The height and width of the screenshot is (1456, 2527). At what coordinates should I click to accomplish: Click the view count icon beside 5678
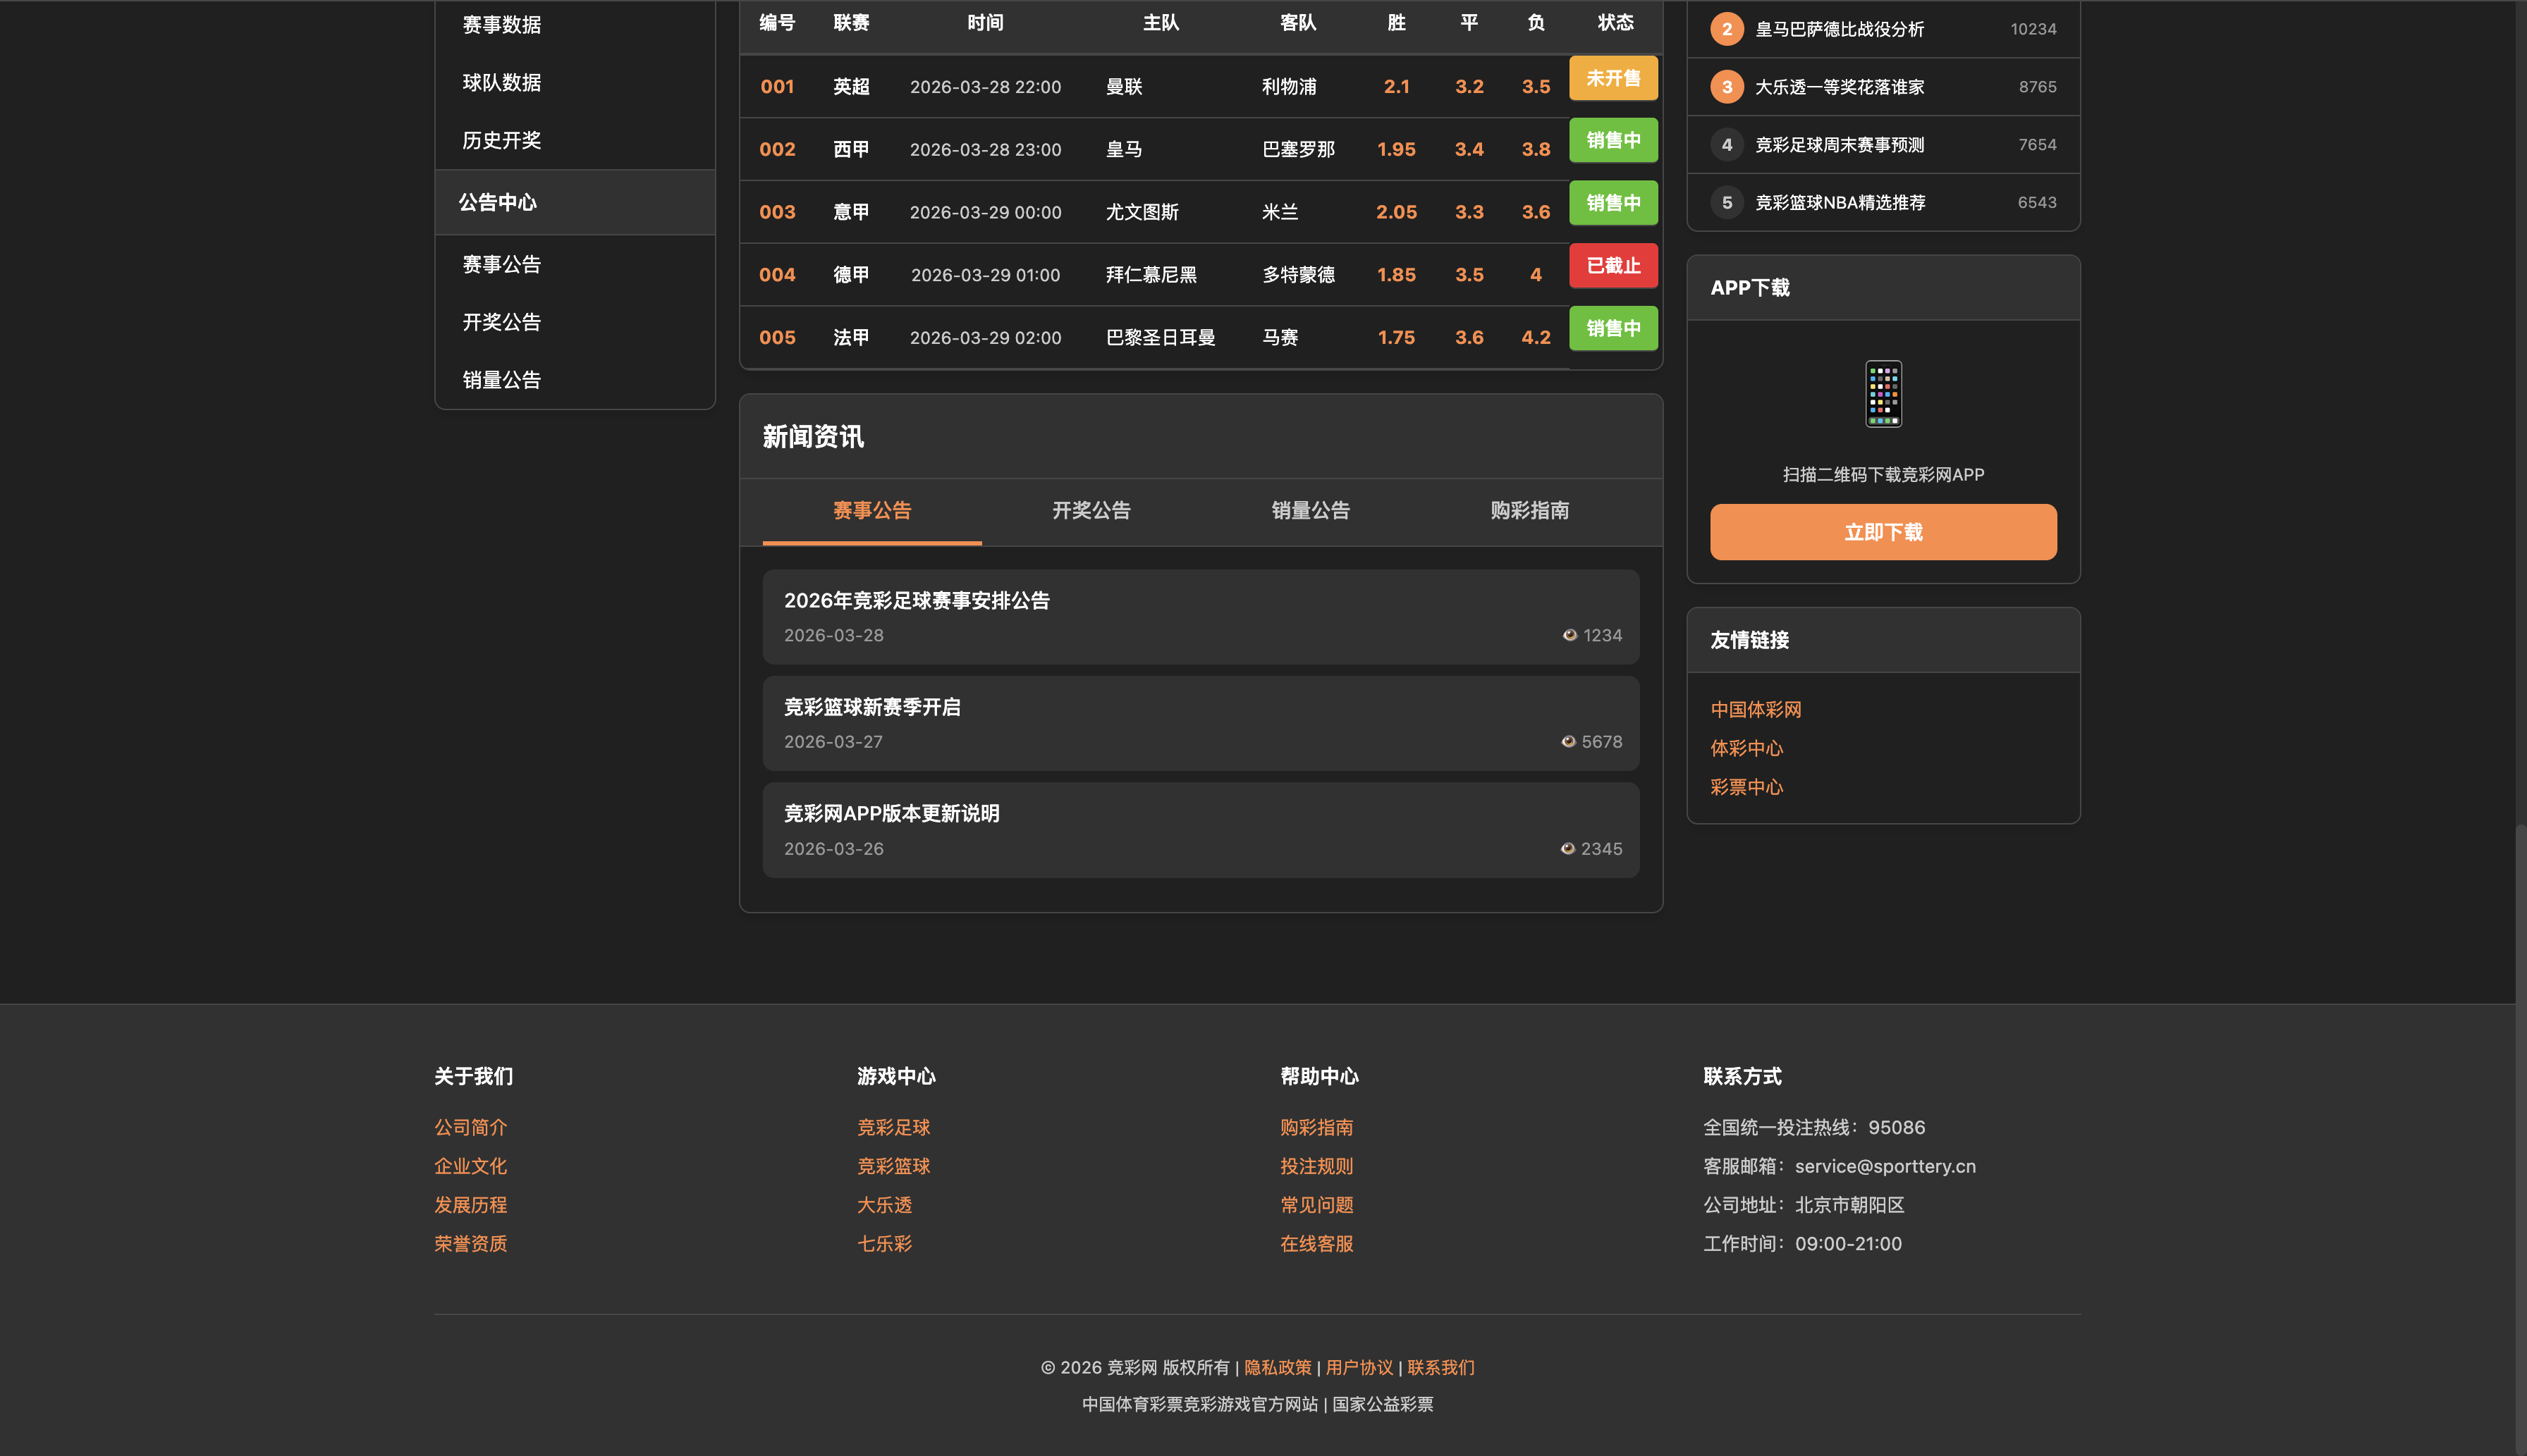[x=1567, y=741]
